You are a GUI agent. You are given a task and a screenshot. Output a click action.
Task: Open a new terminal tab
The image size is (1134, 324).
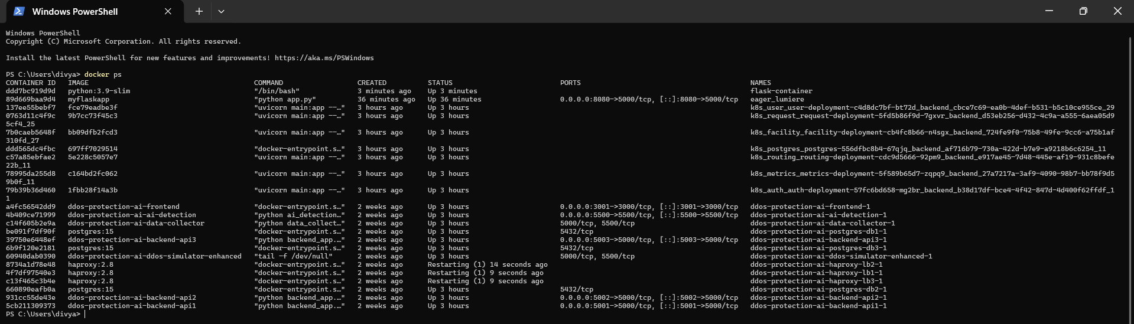tap(199, 11)
